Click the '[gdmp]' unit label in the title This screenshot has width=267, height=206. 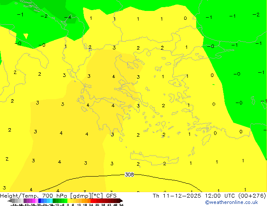click(x=81, y=196)
